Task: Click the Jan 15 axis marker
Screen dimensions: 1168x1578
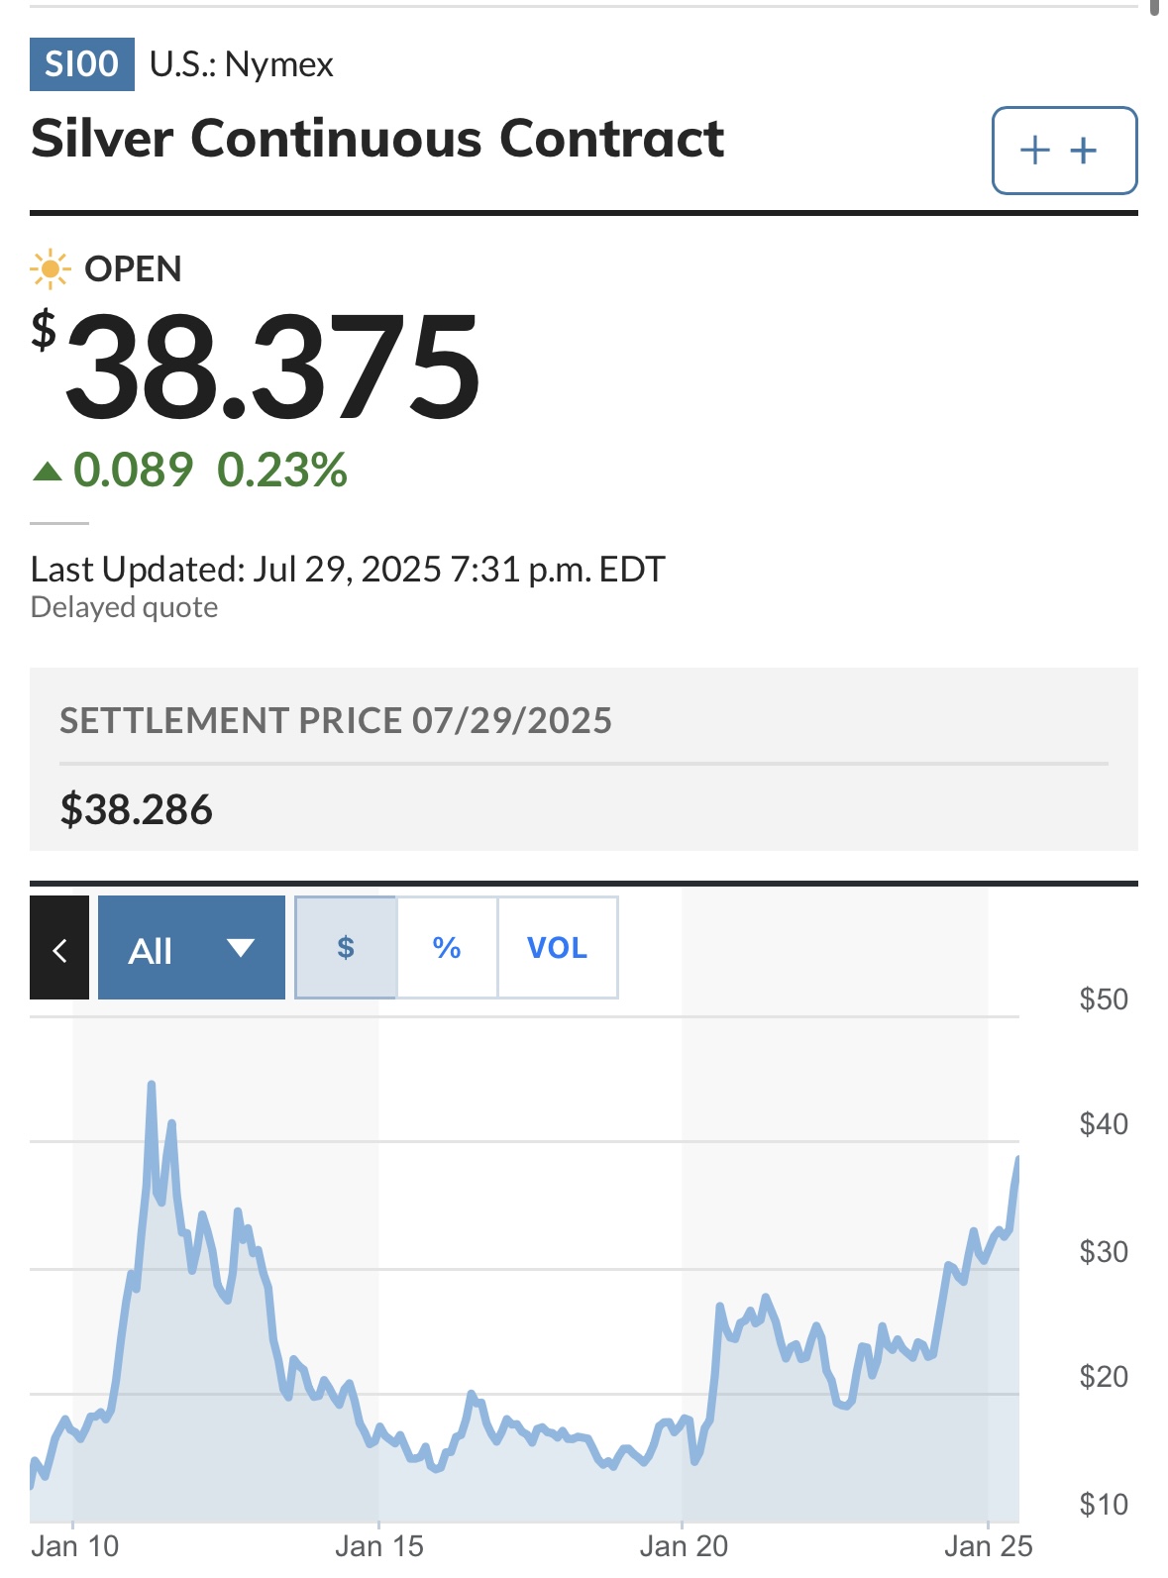Action: tap(379, 1545)
